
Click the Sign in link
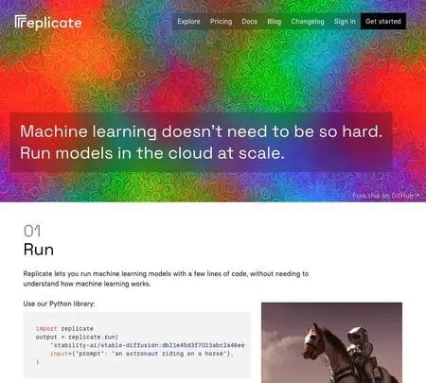345,22
